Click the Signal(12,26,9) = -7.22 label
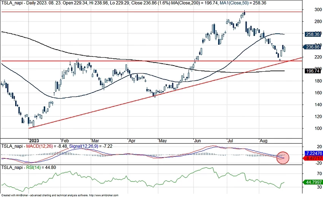323x197 pixels. click(x=91, y=146)
